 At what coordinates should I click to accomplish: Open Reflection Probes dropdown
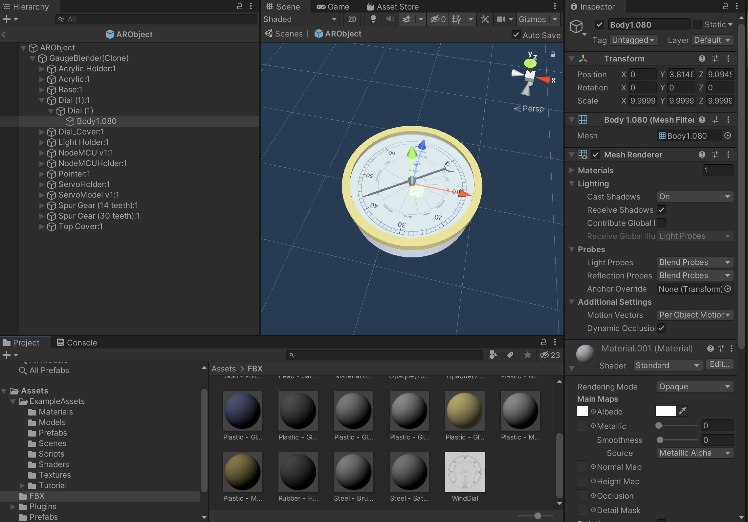695,275
